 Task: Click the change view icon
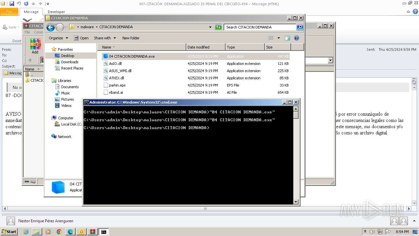[x=271, y=38]
